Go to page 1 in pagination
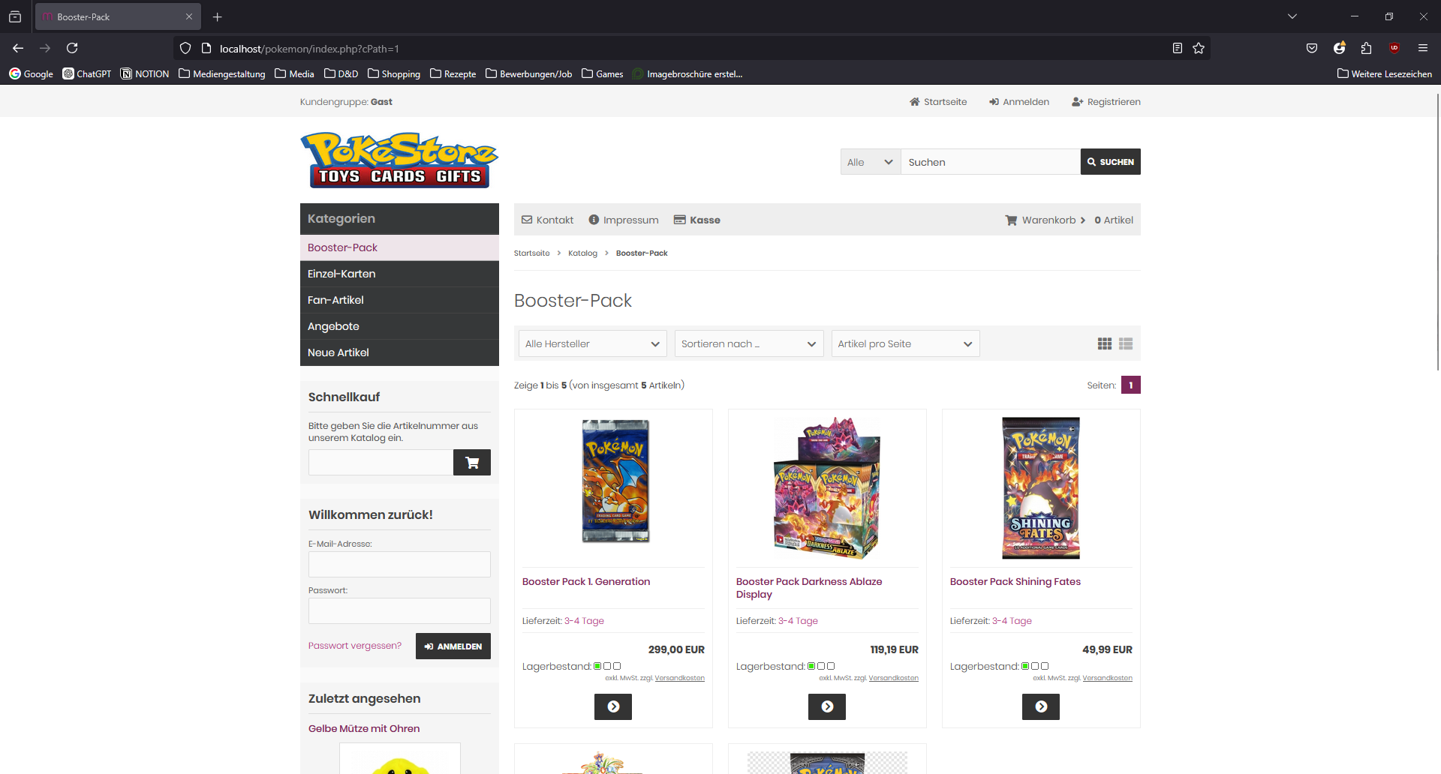This screenshot has width=1441, height=774. [1130, 385]
